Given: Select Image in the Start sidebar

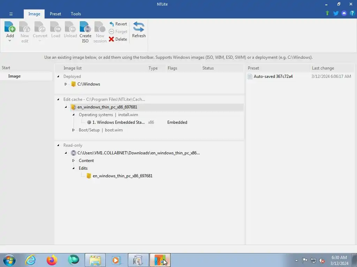Looking at the screenshot, I should point(26,76).
